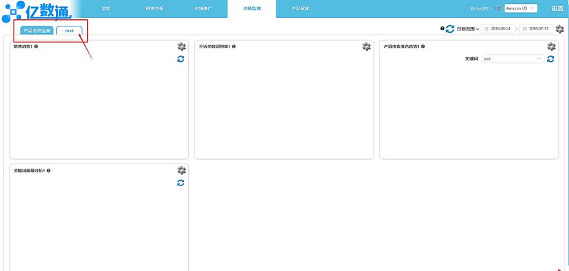Click calendar icon in 2018-07-13 field

click(x=525, y=28)
